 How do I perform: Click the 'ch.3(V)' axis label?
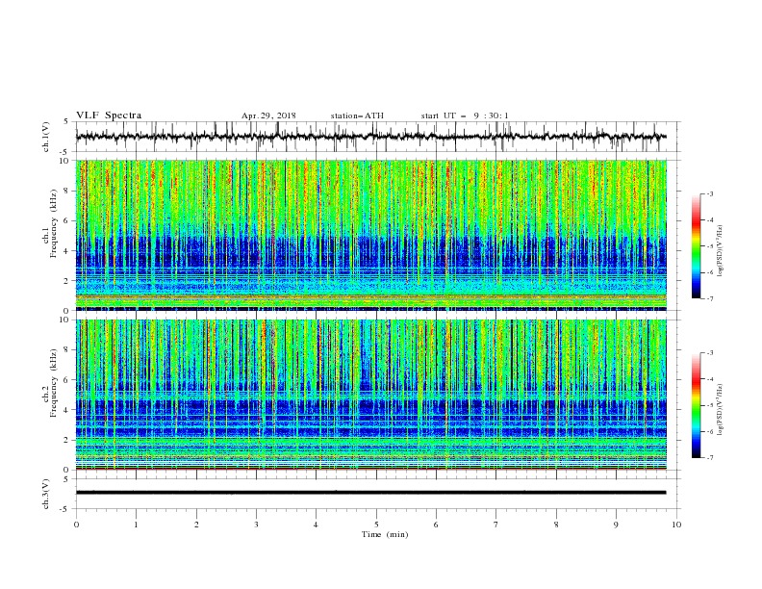[46, 494]
